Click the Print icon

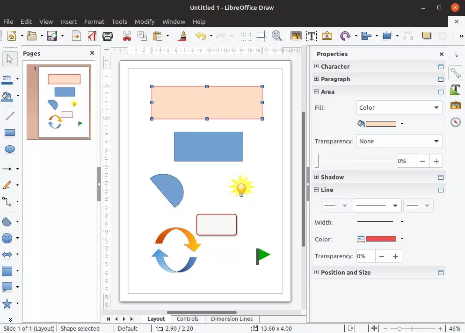pyautogui.click(x=107, y=36)
